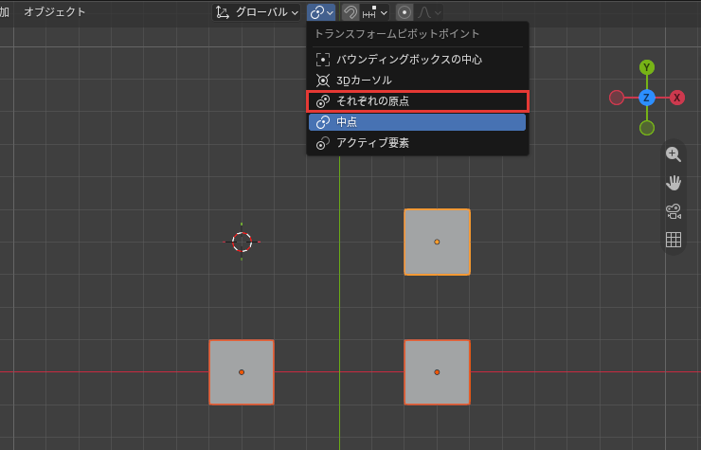Select アクティブ要素 pivot option

[x=417, y=143]
